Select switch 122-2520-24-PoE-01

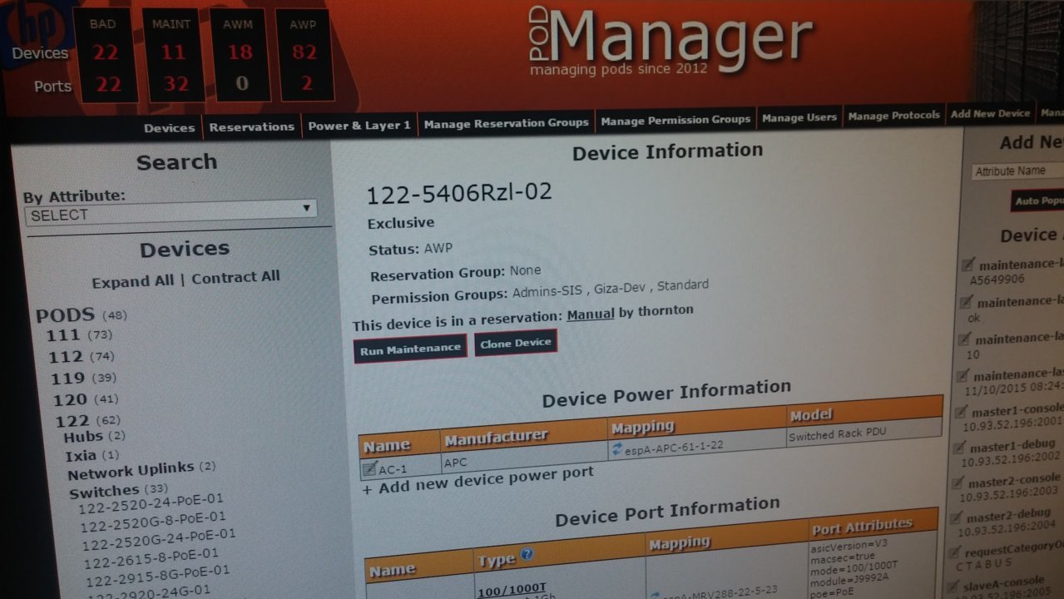pyautogui.click(x=150, y=504)
